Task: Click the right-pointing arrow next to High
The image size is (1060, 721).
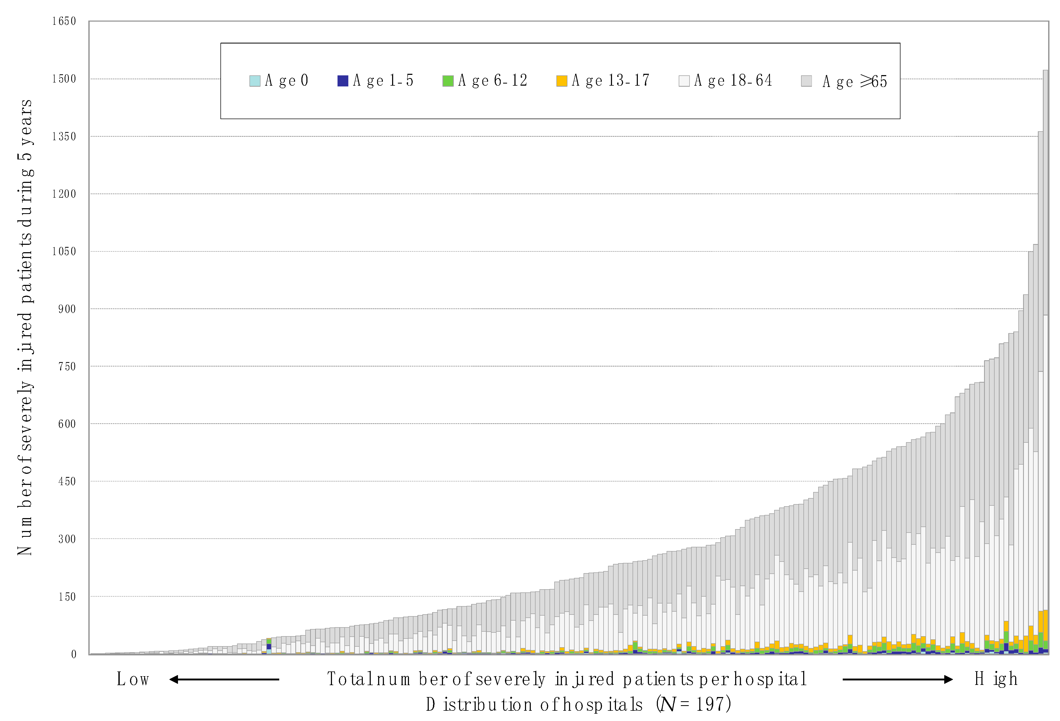Action: [898, 680]
